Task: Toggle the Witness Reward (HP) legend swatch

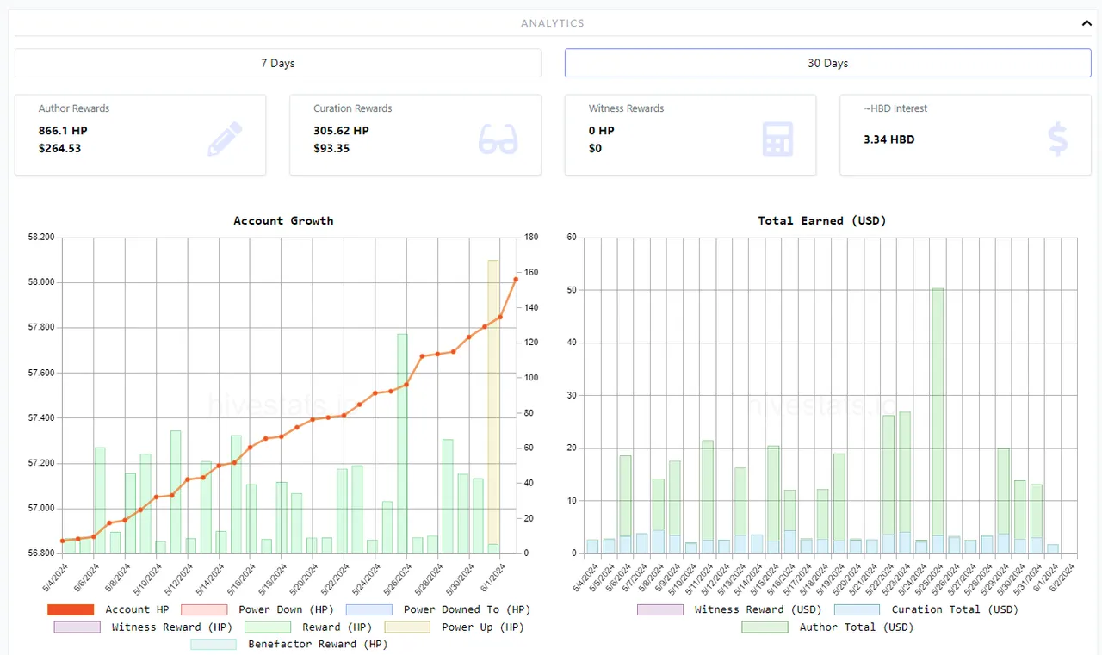Action: pos(77,627)
